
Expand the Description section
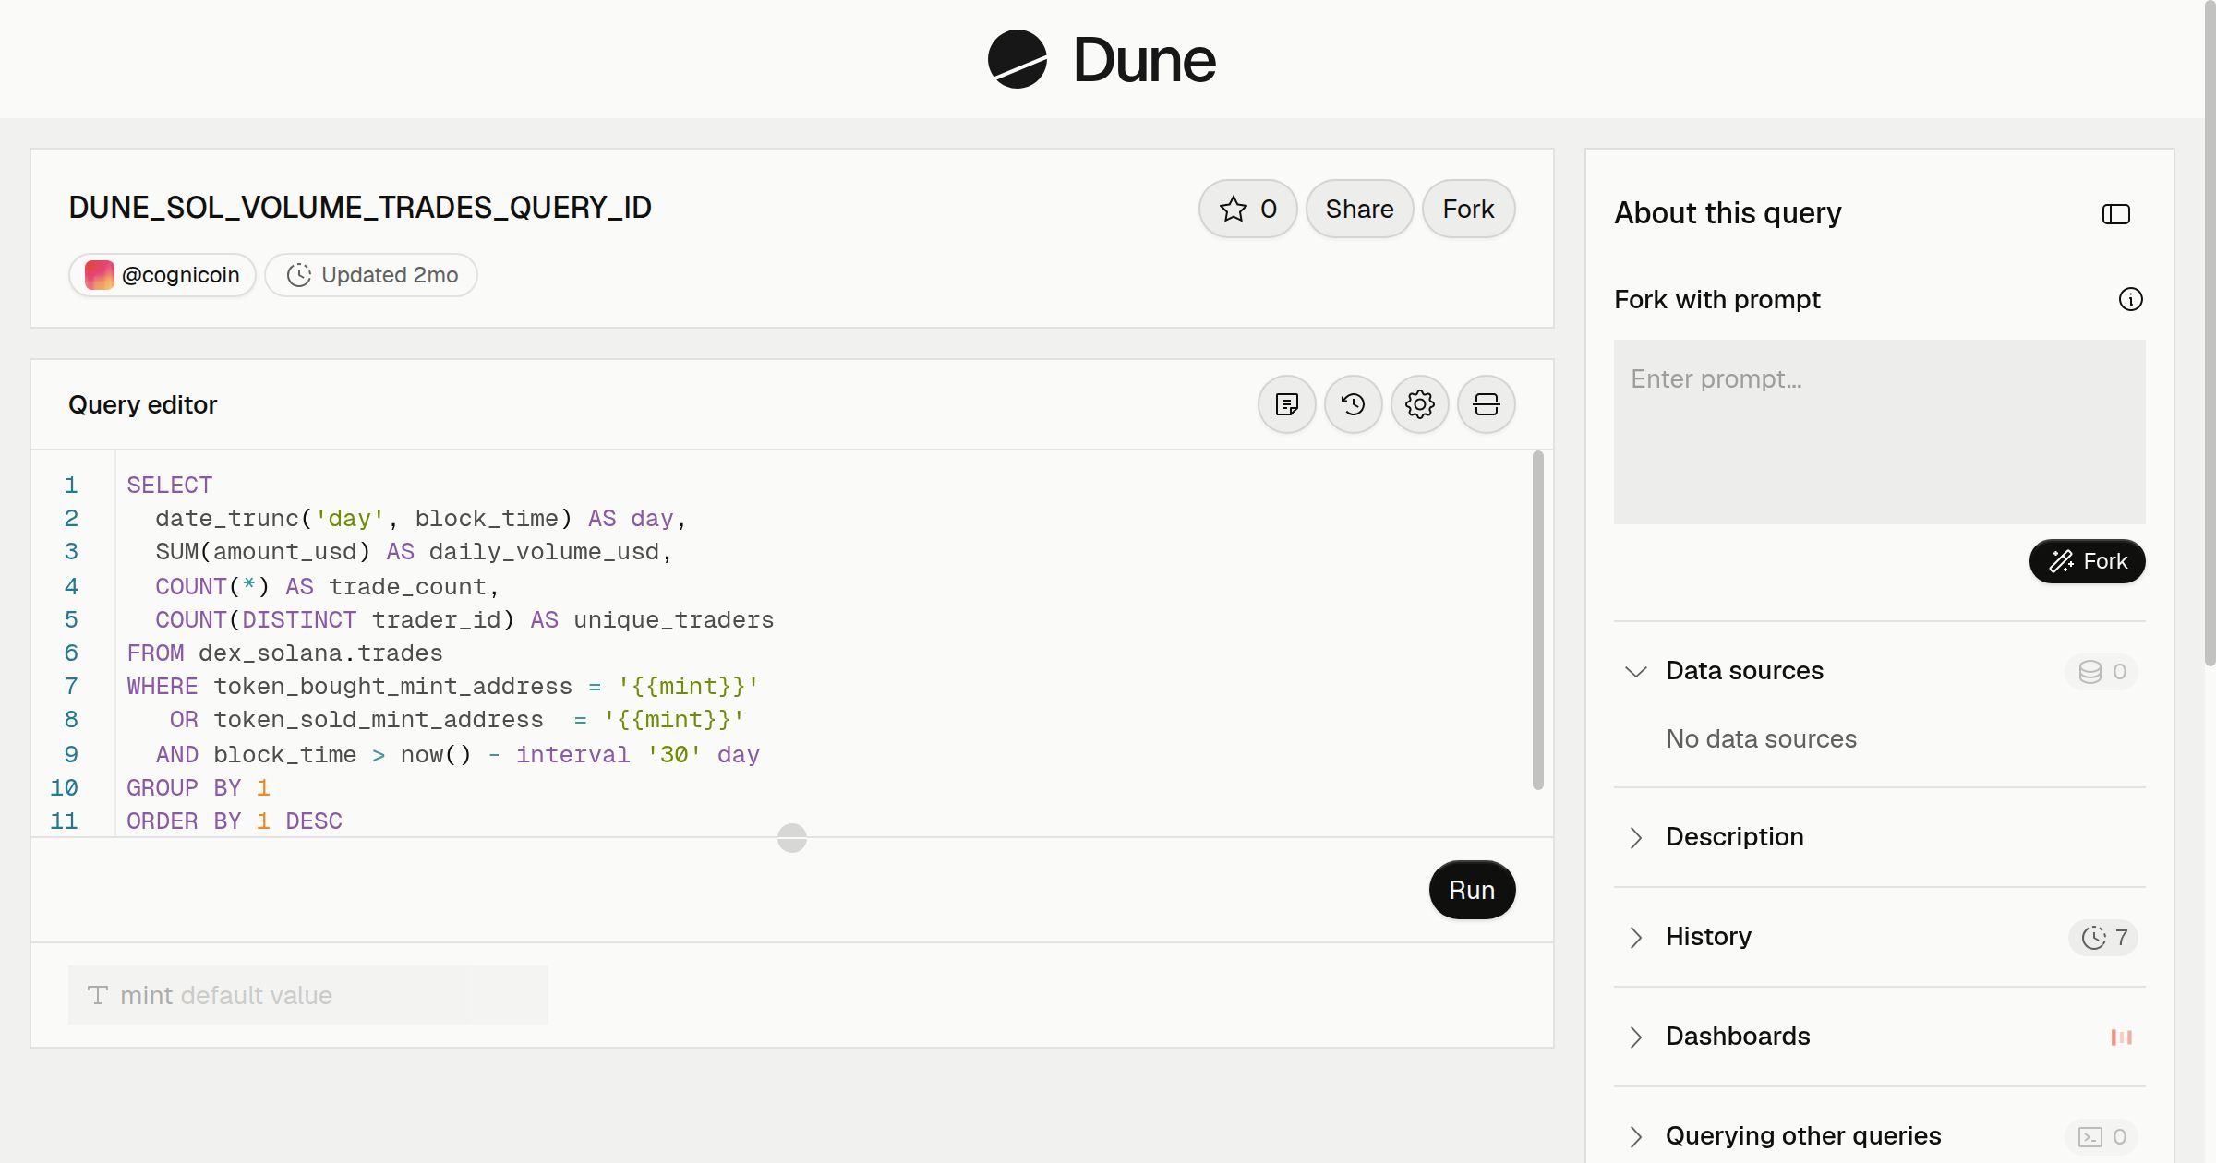point(1635,837)
